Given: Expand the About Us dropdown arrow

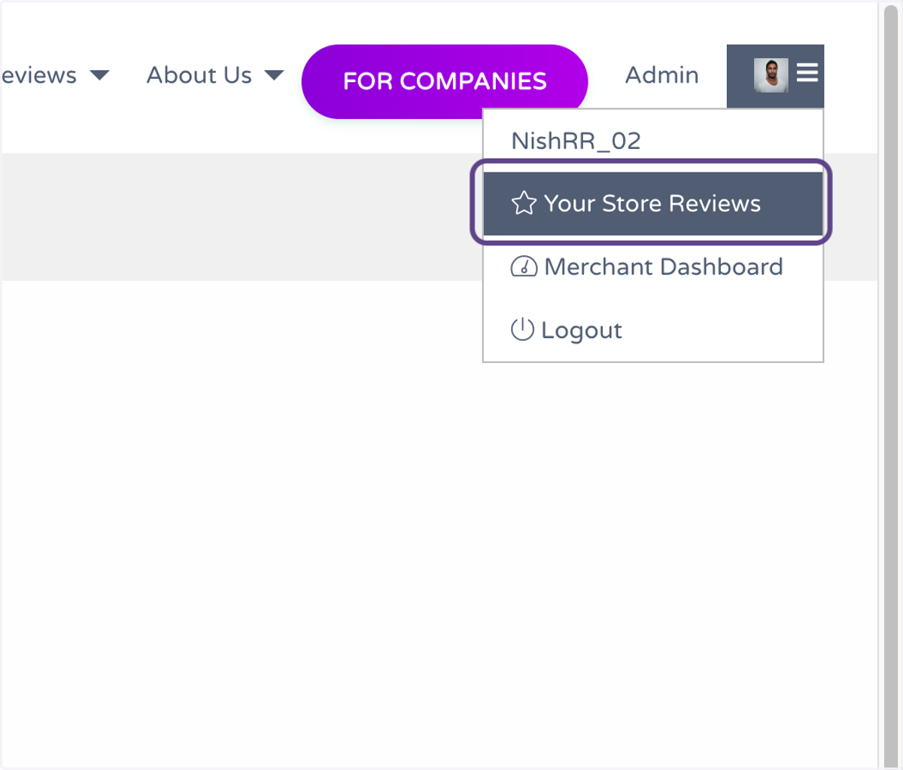Looking at the screenshot, I should [274, 75].
